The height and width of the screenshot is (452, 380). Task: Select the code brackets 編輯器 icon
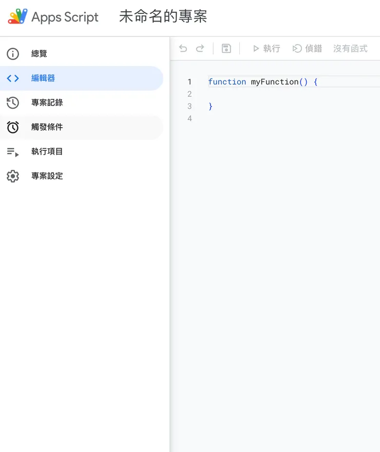click(13, 78)
